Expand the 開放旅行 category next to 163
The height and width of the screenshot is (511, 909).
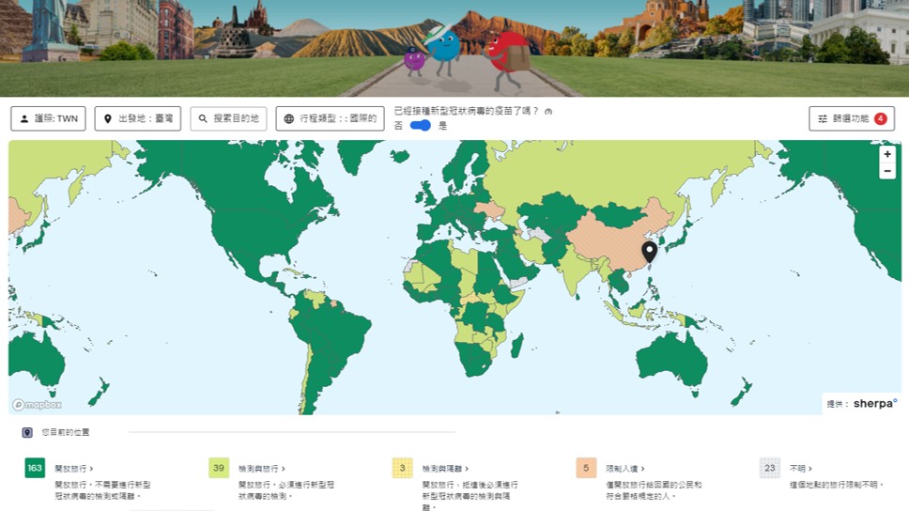click(x=73, y=468)
